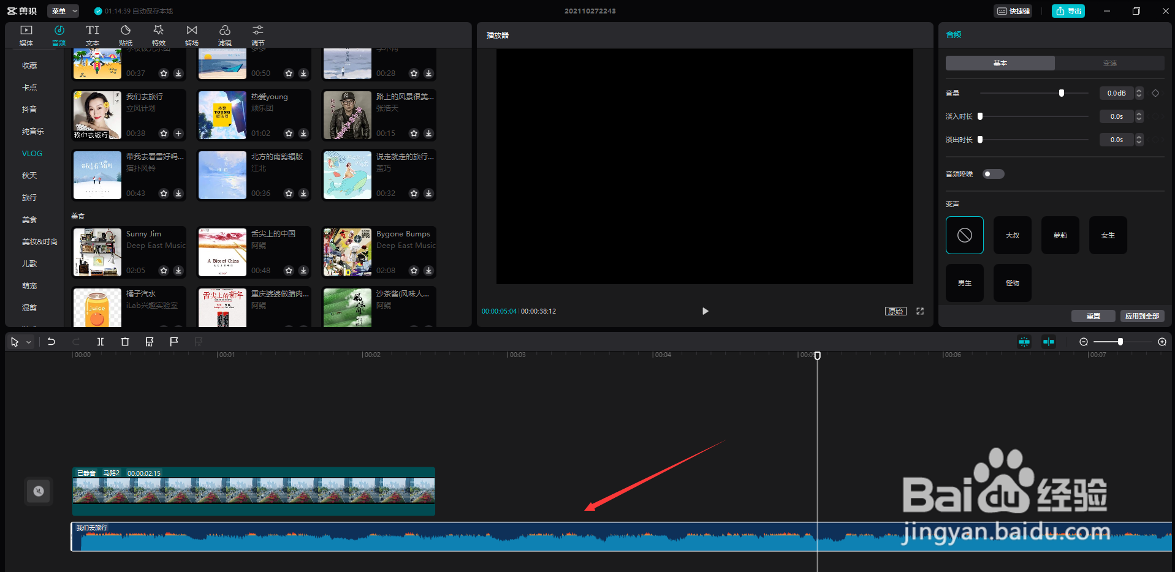Add 我们去旅行 track to timeline
Image resolution: width=1175 pixels, height=572 pixels.
[x=178, y=134]
